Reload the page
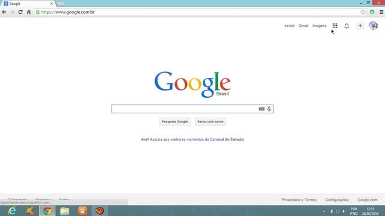The height and width of the screenshot is (216, 385). pyautogui.click(x=20, y=12)
